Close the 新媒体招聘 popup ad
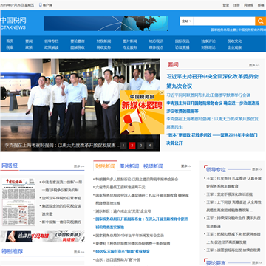Screen dimensions: 266x266 pyautogui.click(x=162, y=92)
